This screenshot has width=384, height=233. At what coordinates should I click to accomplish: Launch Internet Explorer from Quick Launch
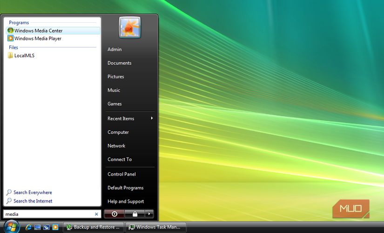point(28,227)
